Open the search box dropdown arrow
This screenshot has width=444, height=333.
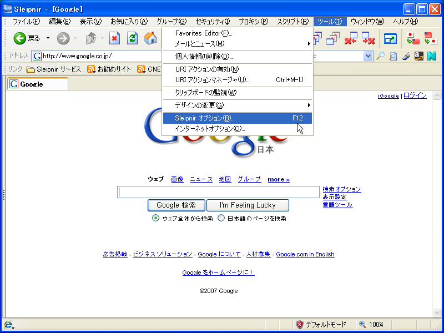[368, 56]
